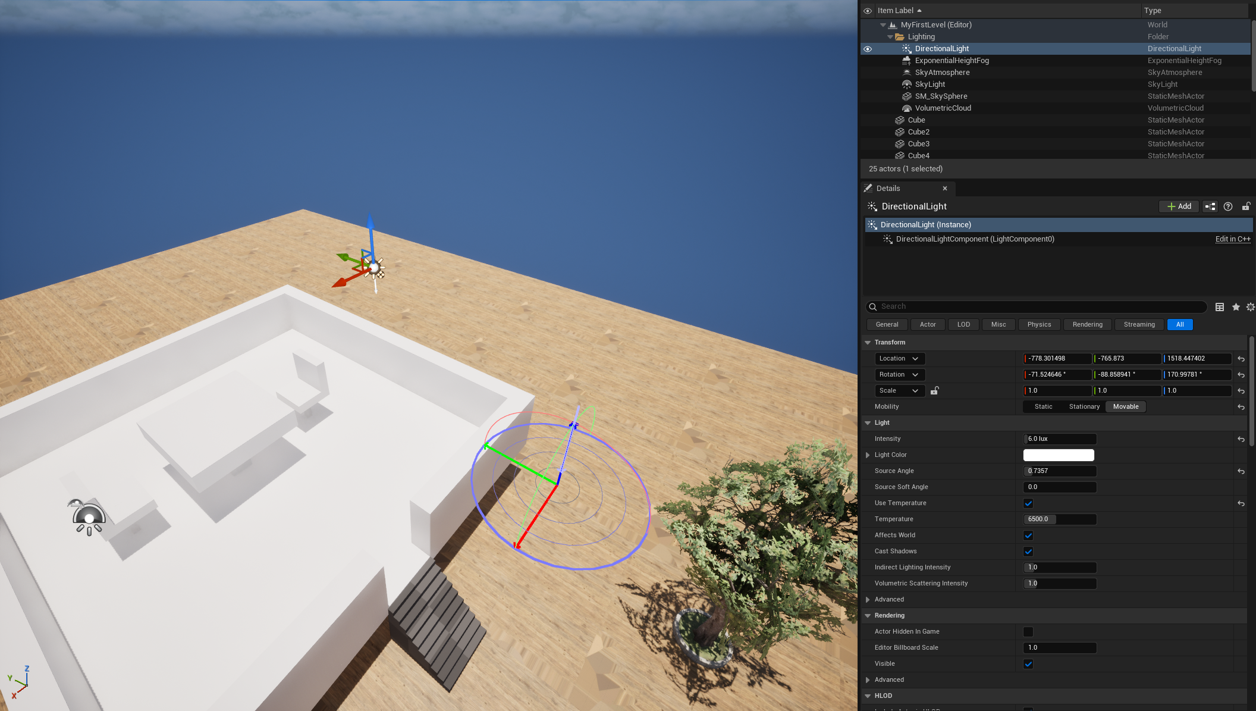Open Details settings gear icon
This screenshot has height=711, width=1256.
[1250, 307]
